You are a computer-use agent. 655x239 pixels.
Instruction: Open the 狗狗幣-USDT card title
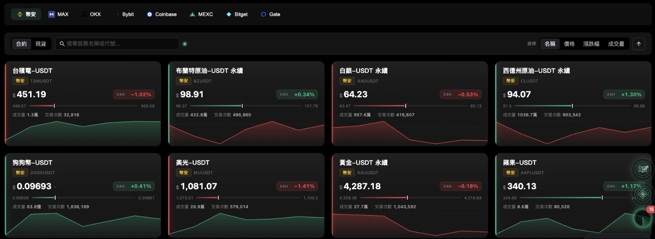coord(33,163)
